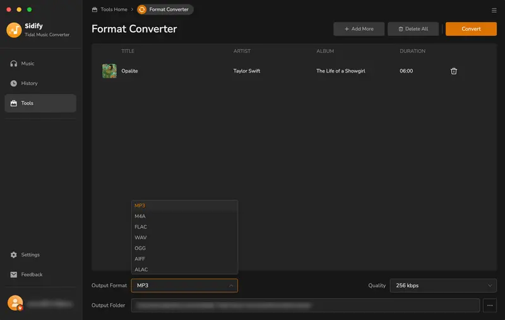505x320 pixels.
Task: Choose FLAC in the format list
Action: click(184, 227)
